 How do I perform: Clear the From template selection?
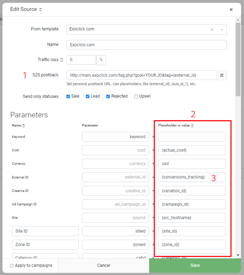coord(212,29)
